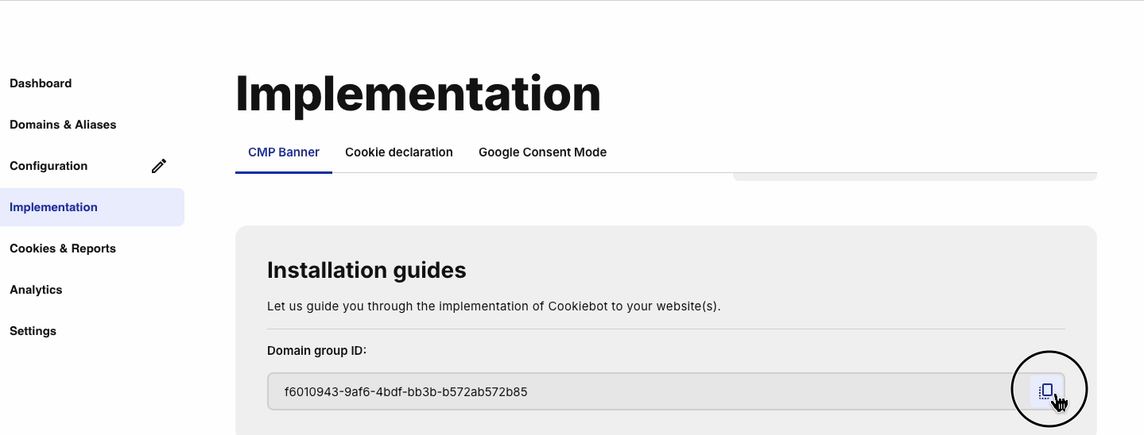1144x435 pixels.
Task: Navigate to the Analytics page
Action: [36, 290]
